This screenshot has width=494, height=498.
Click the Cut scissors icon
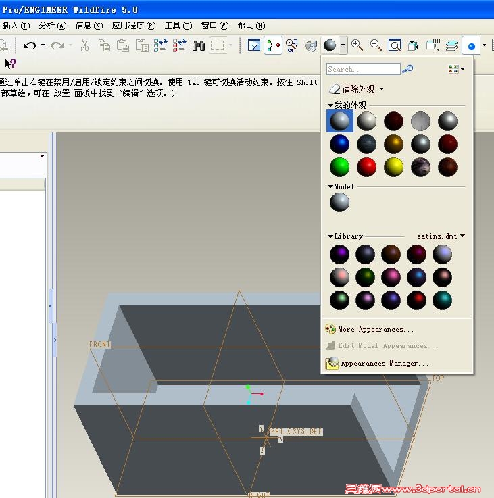(x=85, y=45)
